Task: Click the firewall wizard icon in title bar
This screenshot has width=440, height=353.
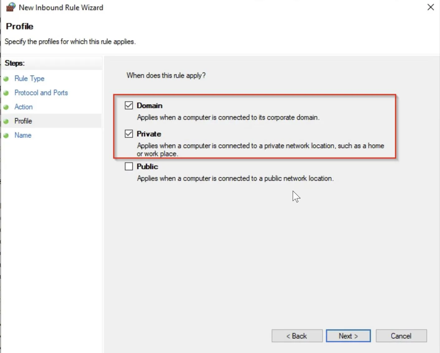Action: pos(11,7)
